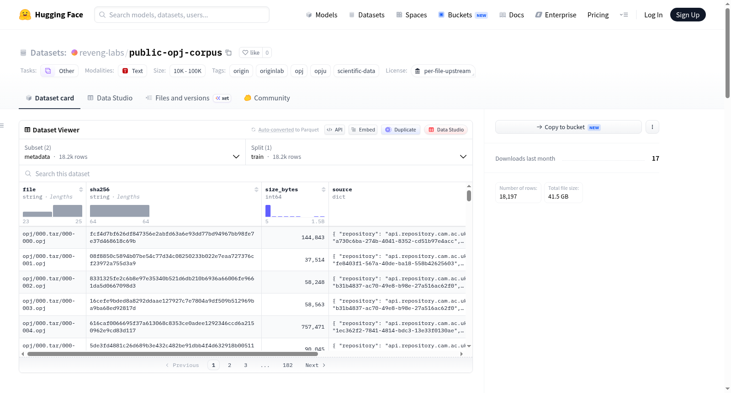731x393 pixels.
Task: Select the Text modality tag
Action: click(x=132, y=71)
